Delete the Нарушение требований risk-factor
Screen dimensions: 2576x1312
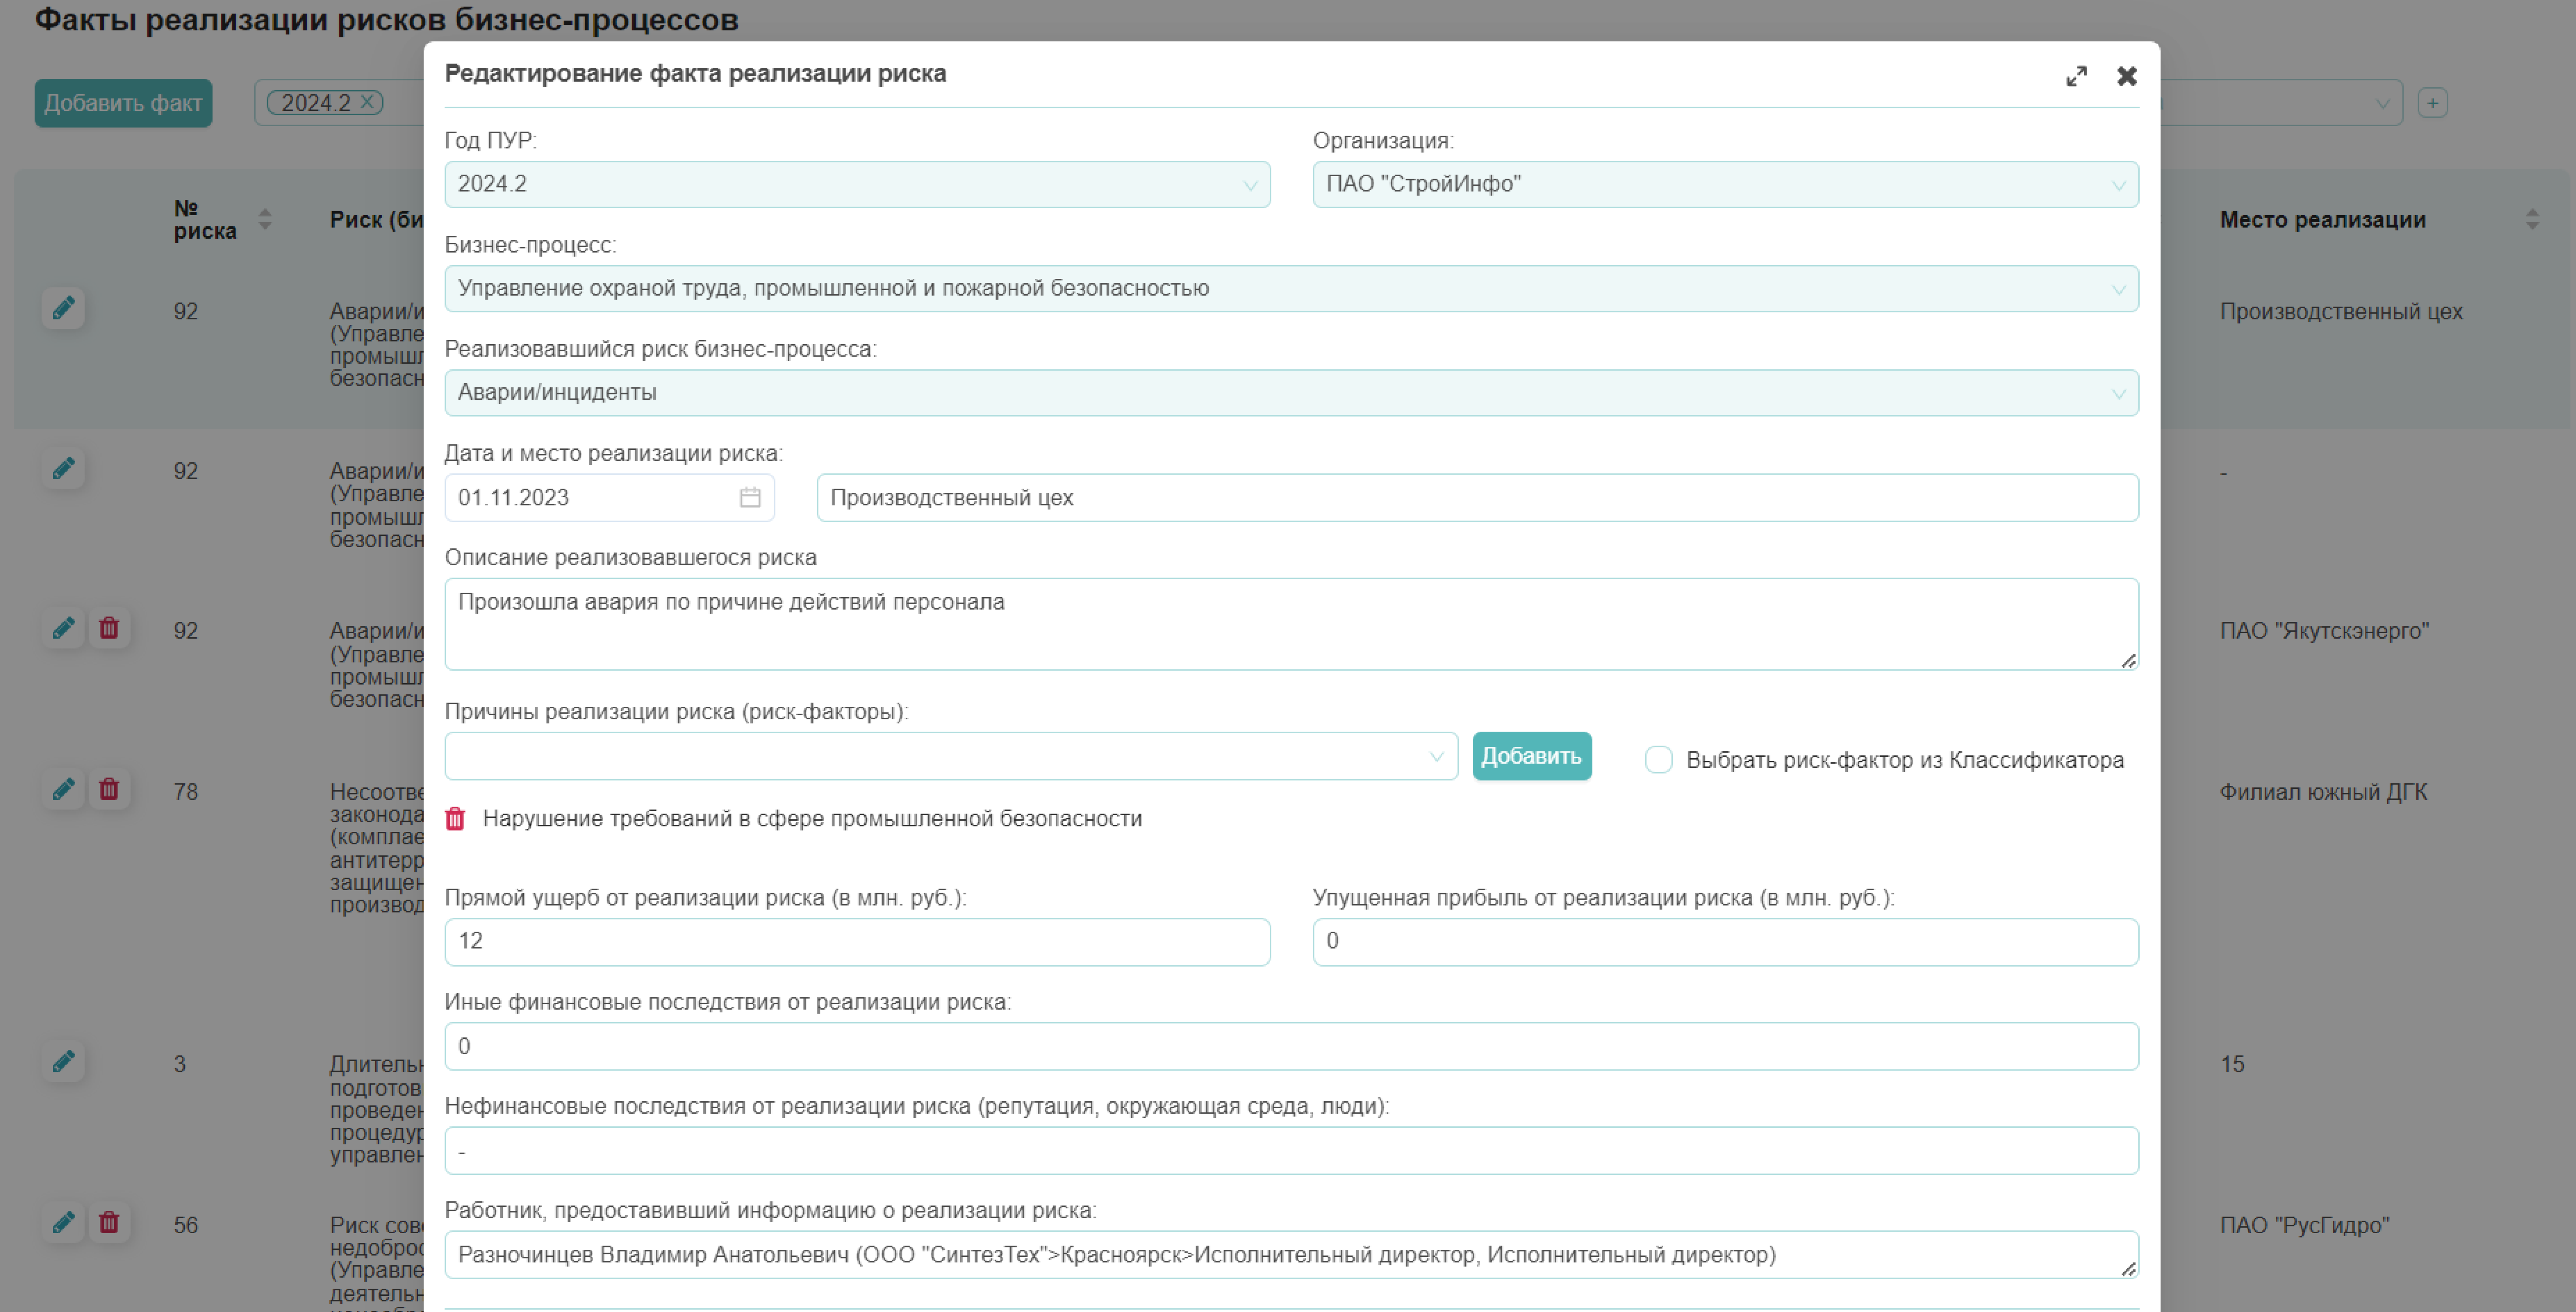click(x=455, y=819)
